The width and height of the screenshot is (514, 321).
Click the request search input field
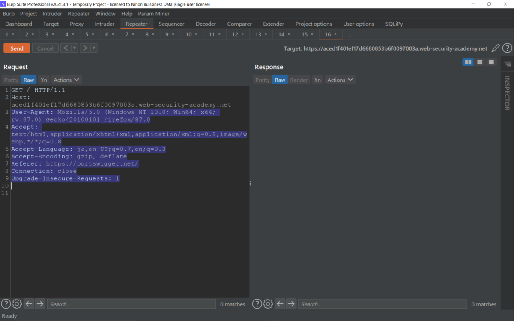(131, 304)
